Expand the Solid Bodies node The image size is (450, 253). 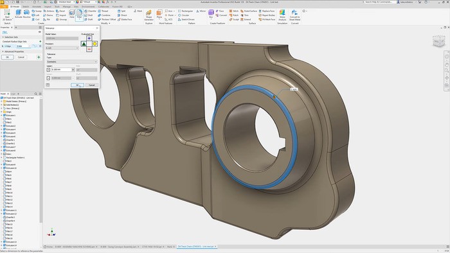tap(2, 105)
